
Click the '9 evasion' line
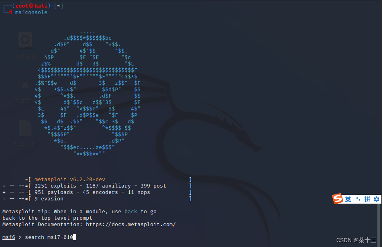[x=49, y=199]
